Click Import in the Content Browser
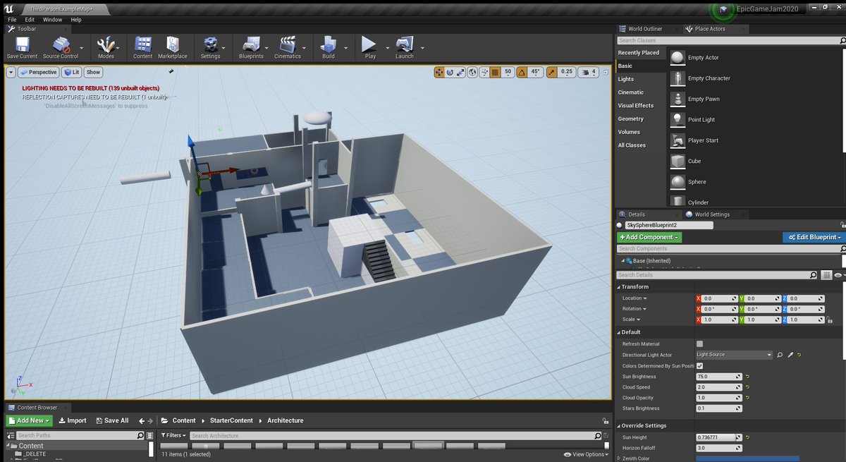846x462 pixels. point(73,420)
